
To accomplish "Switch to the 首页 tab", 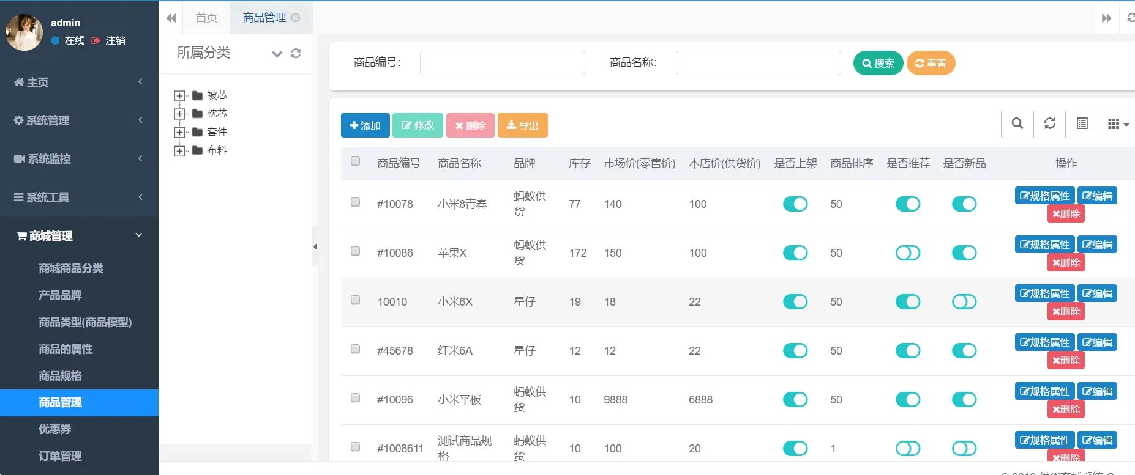I will [206, 18].
